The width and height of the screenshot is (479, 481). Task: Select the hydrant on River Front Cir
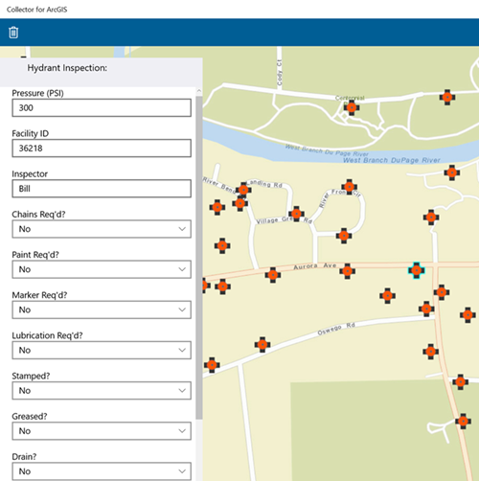(350, 187)
